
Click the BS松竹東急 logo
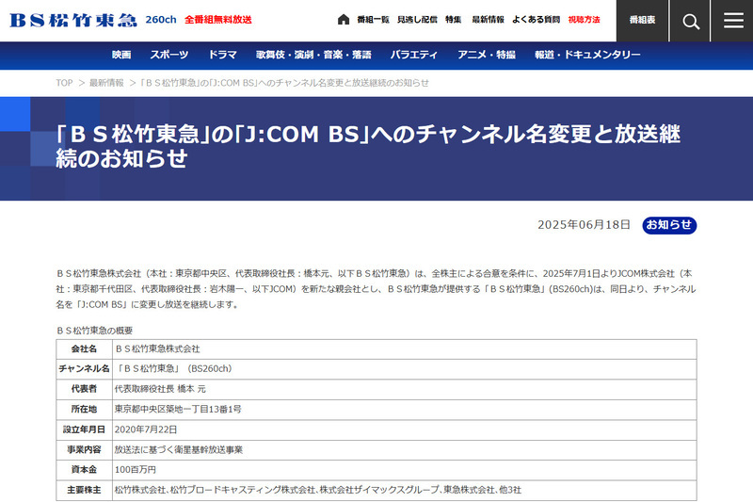pos(73,20)
